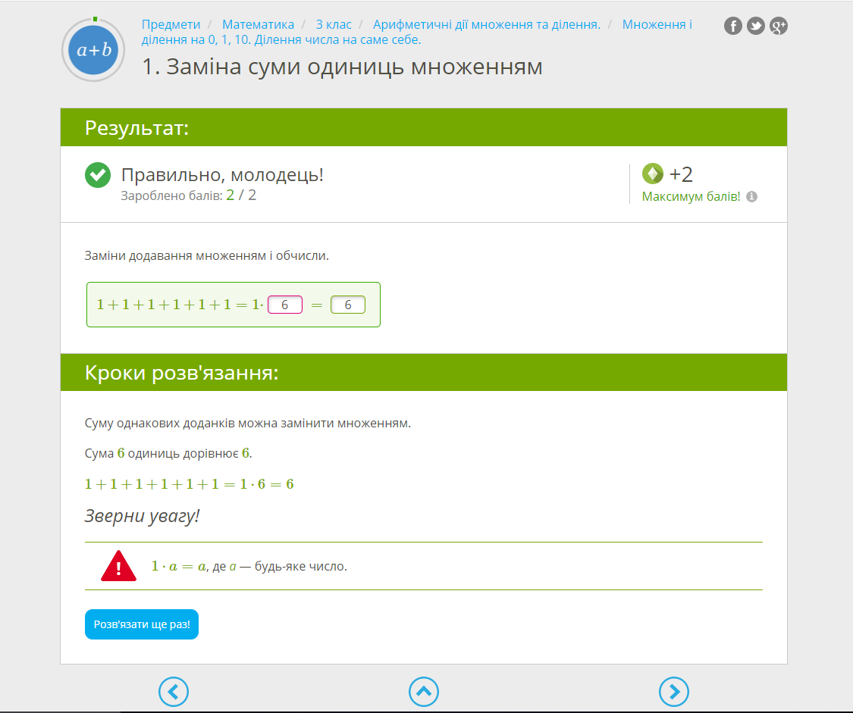Click the second answer field after equals sign

[x=348, y=305]
